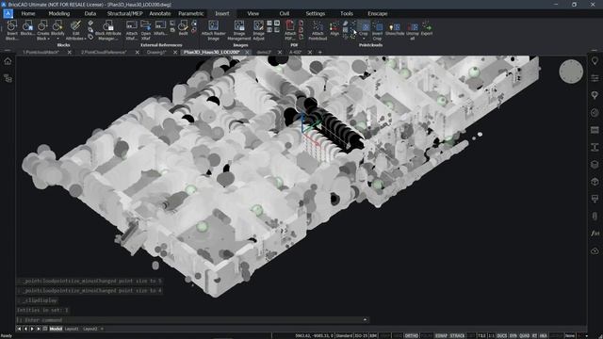Expand the command line history arrow
603x339 pixels.
(x=365, y=320)
